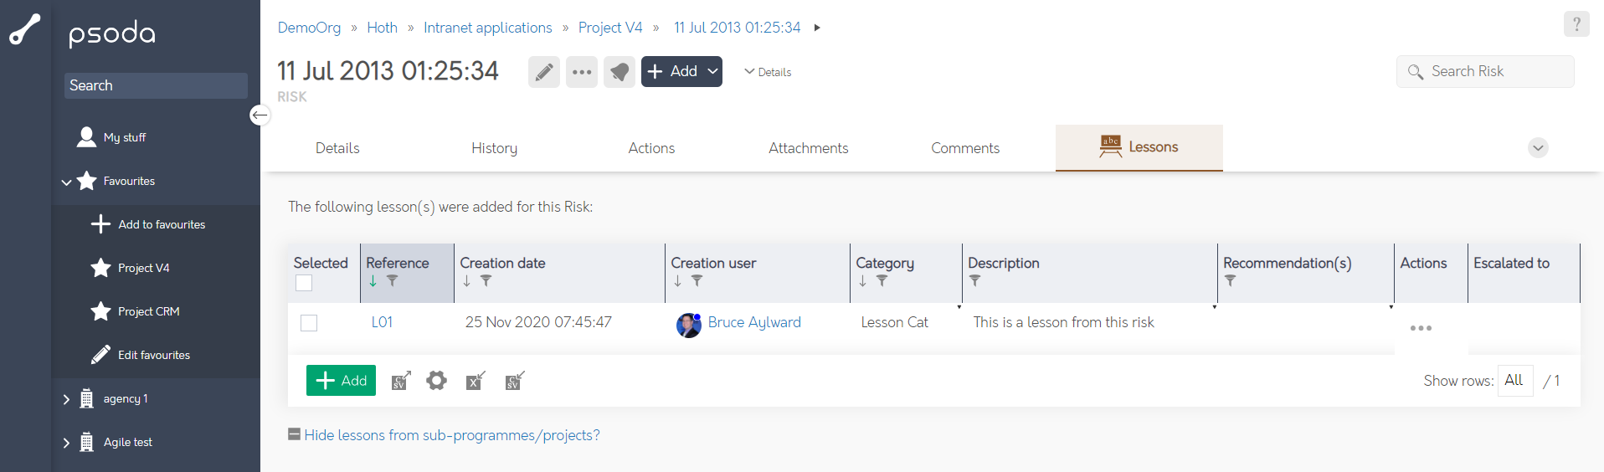Open table settings gear icon

pyautogui.click(x=436, y=381)
